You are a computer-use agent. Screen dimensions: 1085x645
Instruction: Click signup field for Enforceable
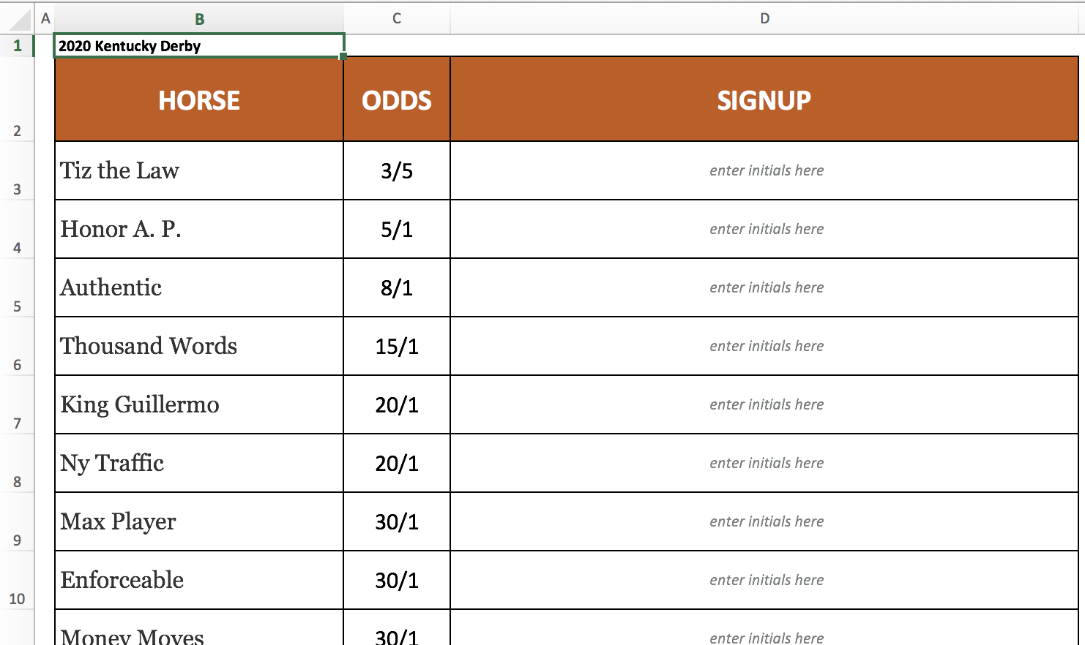coord(766,580)
